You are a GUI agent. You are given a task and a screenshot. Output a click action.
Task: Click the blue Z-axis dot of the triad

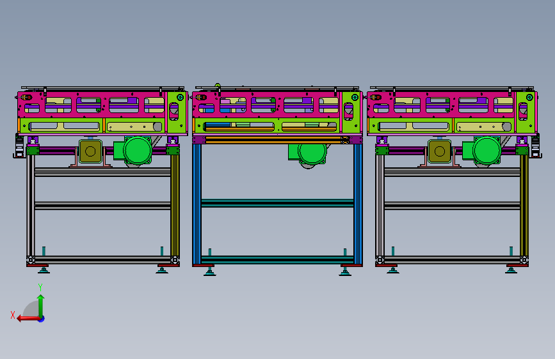click(x=42, y=319)
